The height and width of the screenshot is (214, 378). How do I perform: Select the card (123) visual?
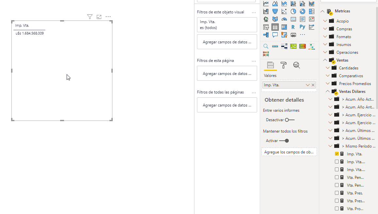point(293,19)
